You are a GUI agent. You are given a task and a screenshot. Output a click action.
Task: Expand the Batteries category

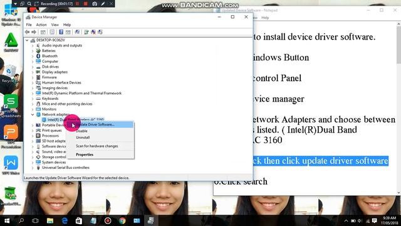point(33,51)
